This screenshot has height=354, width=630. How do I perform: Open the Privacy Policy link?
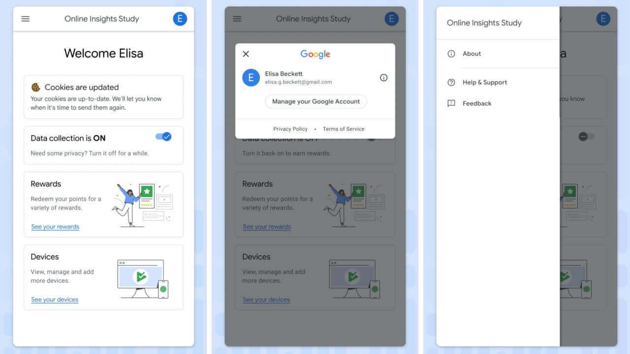click(290, 129)
